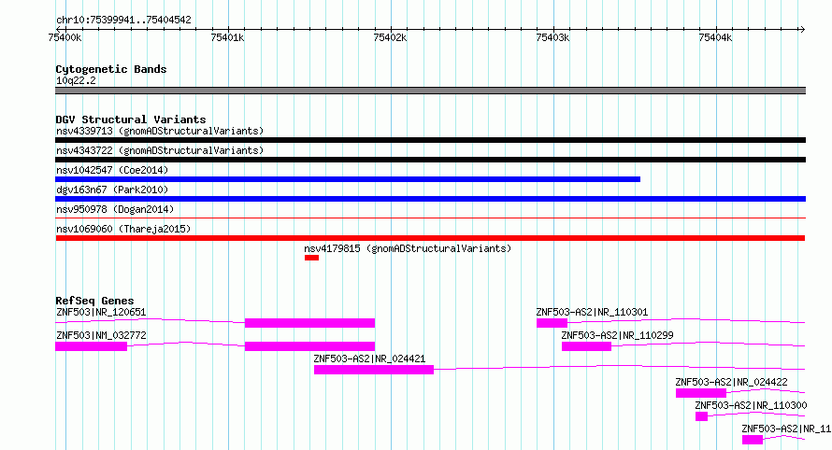Click the right arrowhead of the ruler
The image size is (832, 450).
(802, 29)
